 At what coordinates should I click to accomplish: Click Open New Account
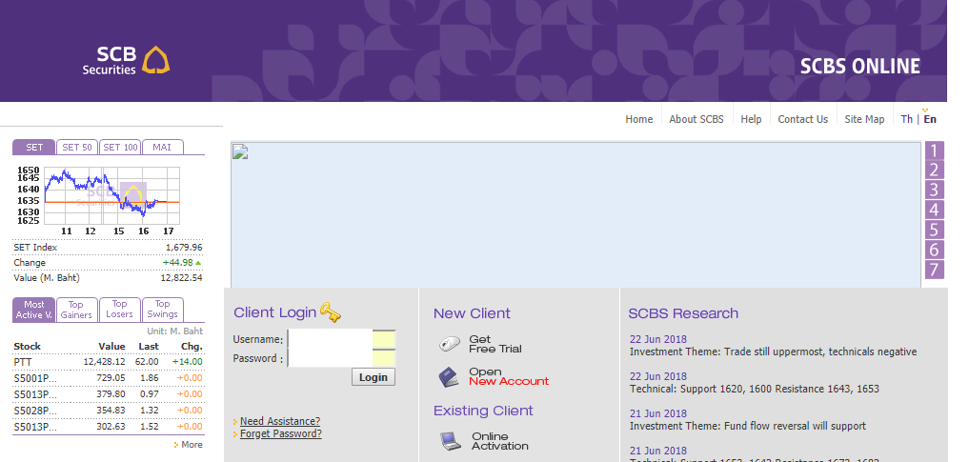[509, 377]
